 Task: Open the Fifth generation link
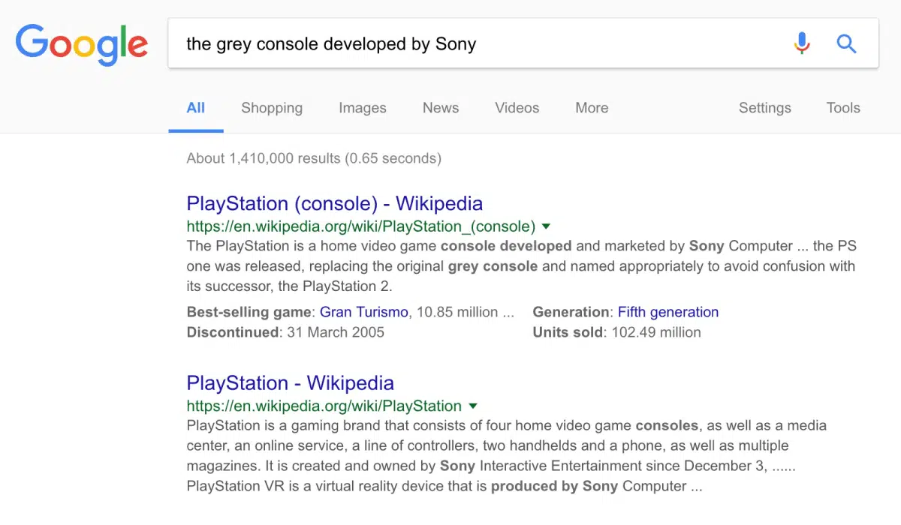(x=667, y=312)
